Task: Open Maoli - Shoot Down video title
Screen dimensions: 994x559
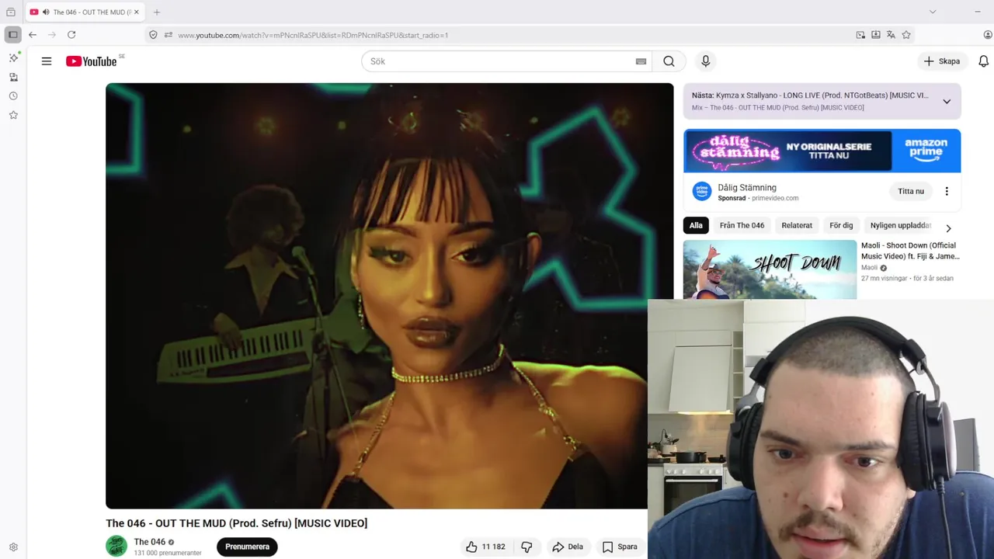Action: tap(910, 251)
